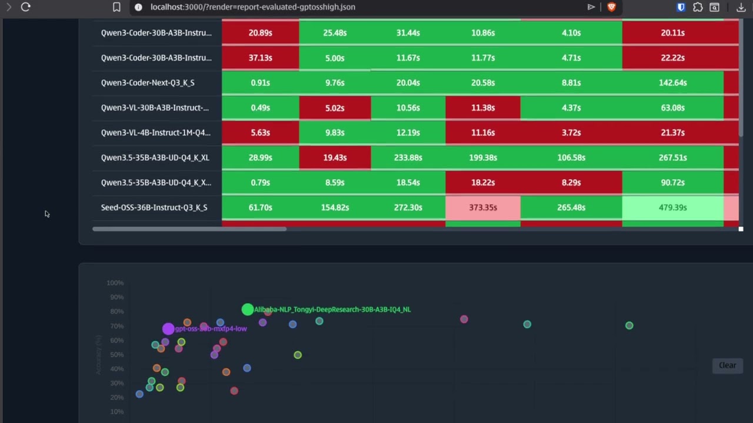Open site information icon beside the URL
This screenshot has width=753, height=423.
138,7
